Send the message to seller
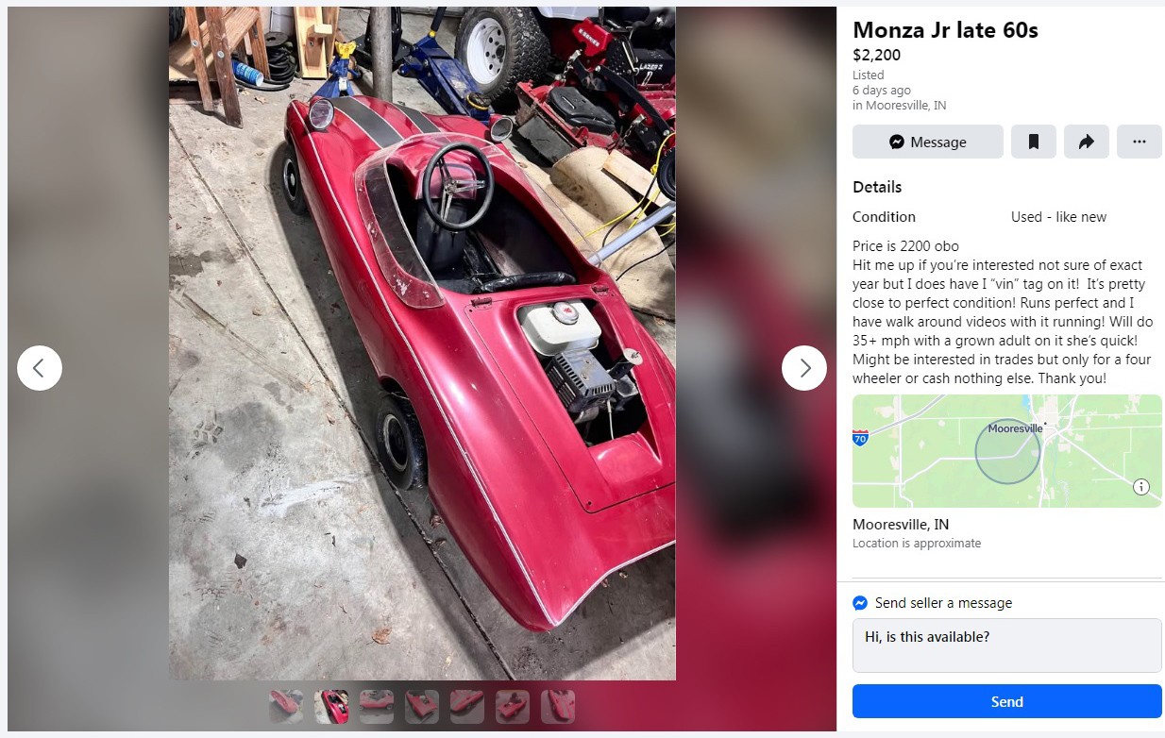Screen dimensions: 1165x738 [x=1007, y=701]
